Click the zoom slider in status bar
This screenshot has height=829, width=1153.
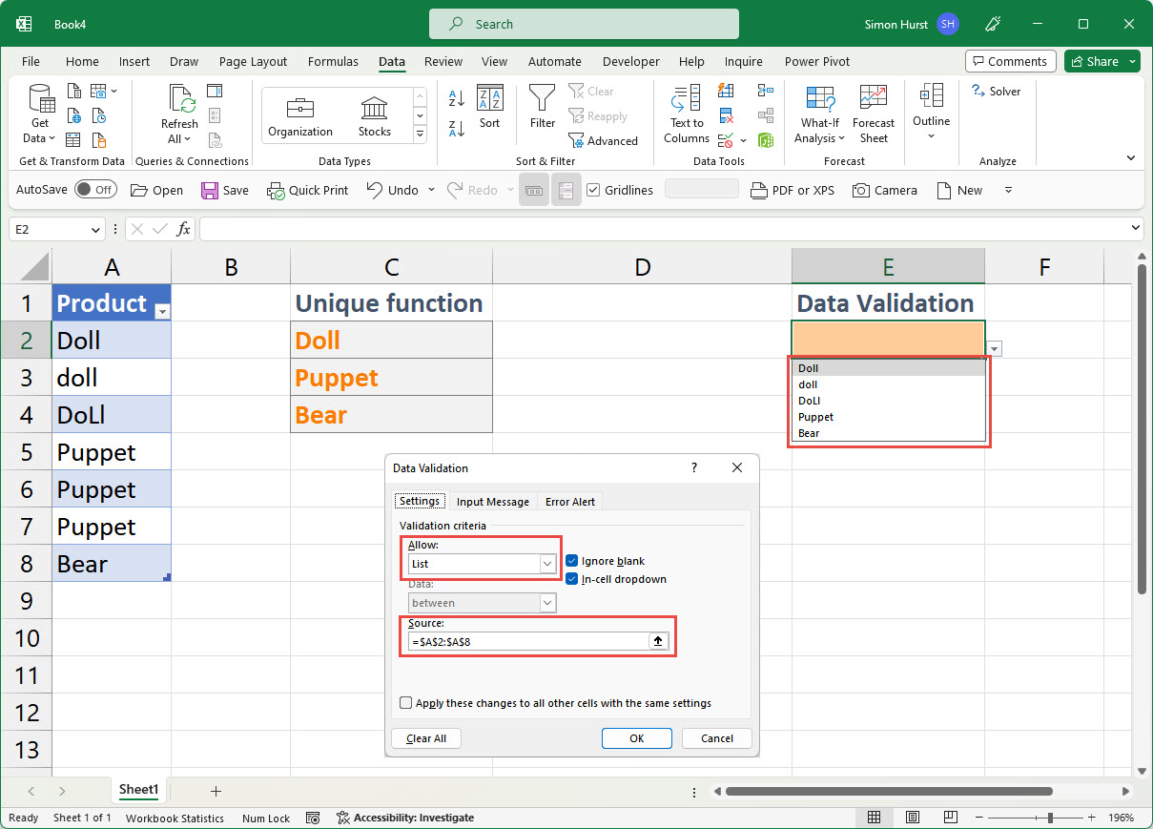pyautogui.click(x=1050, y=818)
